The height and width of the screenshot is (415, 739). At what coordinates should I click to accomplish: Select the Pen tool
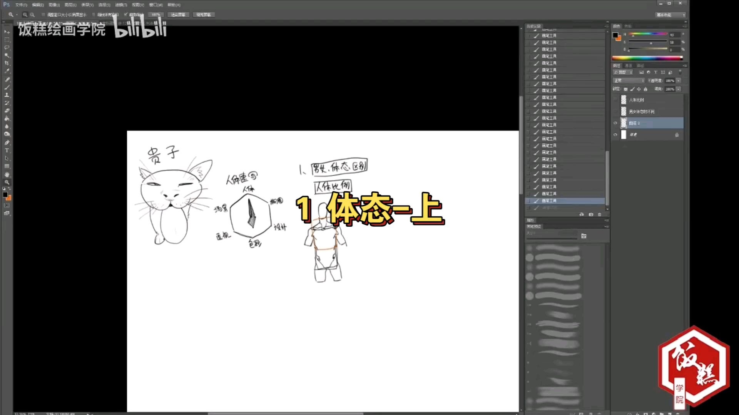(7, 142)
